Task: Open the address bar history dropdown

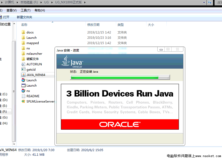Action: 204,2
